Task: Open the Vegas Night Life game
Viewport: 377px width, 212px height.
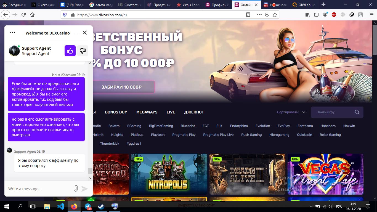Action: 325,174
